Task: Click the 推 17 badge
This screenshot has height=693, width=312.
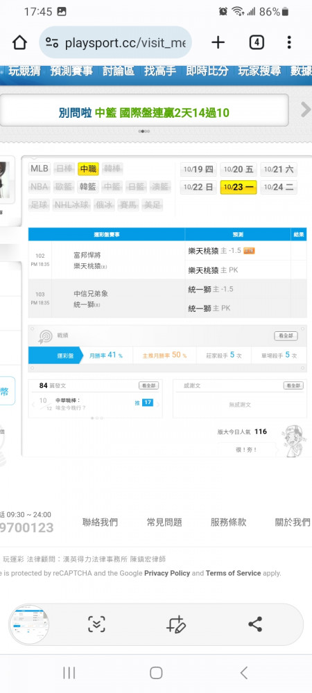Action: 144,403
